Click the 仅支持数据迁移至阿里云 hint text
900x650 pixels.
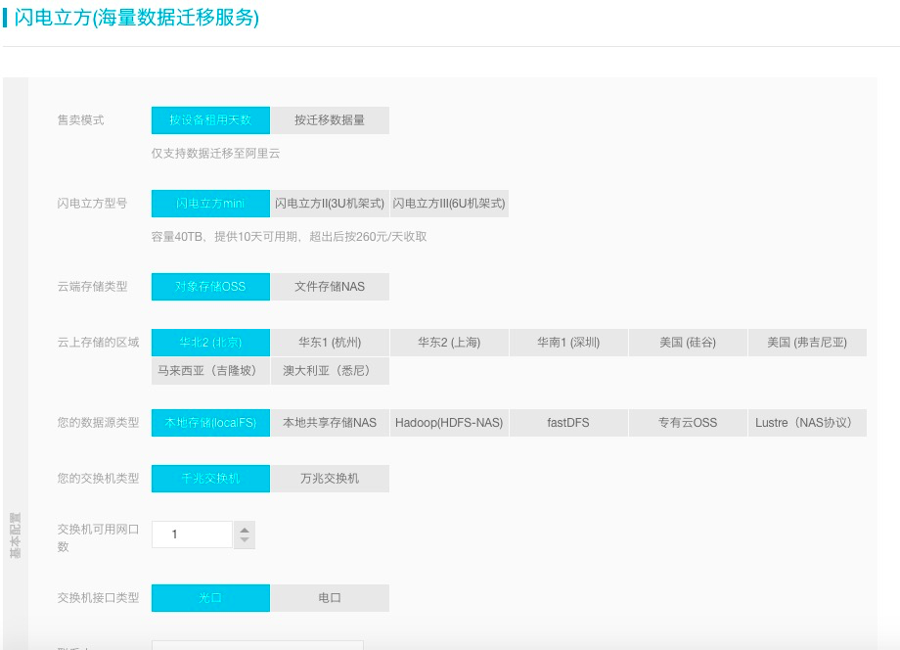tap(216, 154)
